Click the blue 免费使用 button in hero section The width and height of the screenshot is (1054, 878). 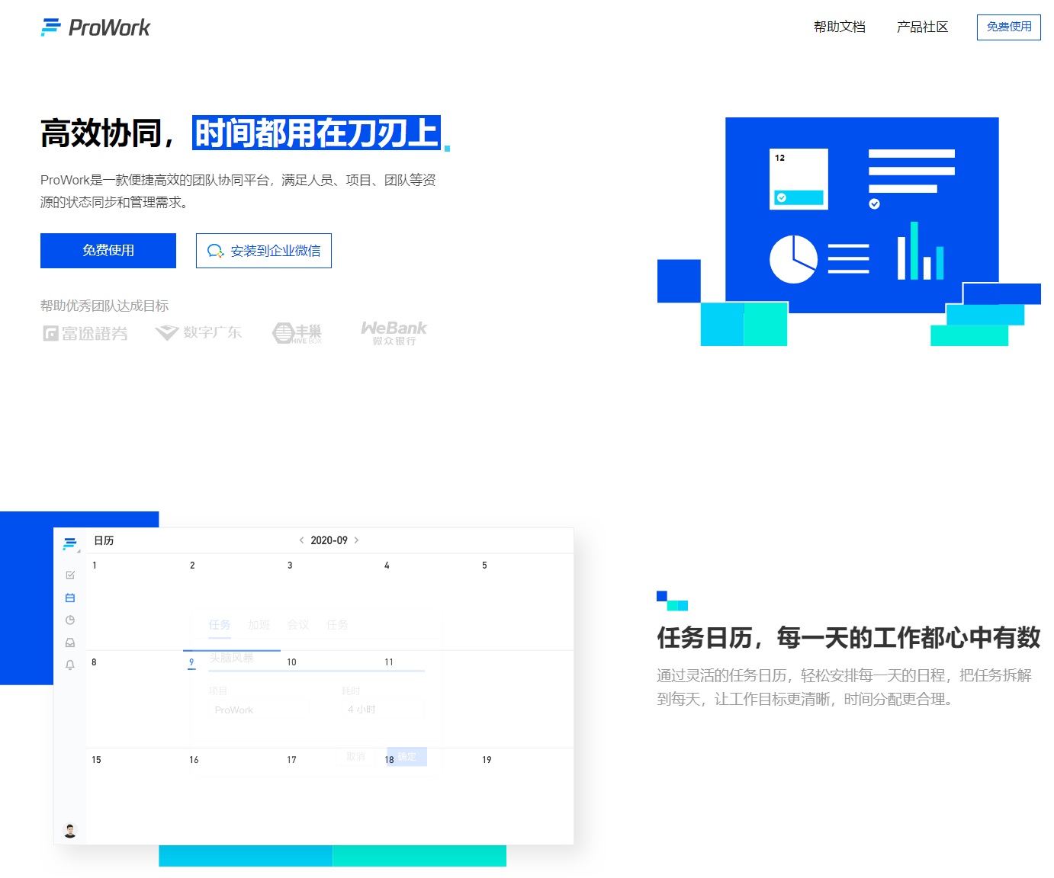[107, 250]
